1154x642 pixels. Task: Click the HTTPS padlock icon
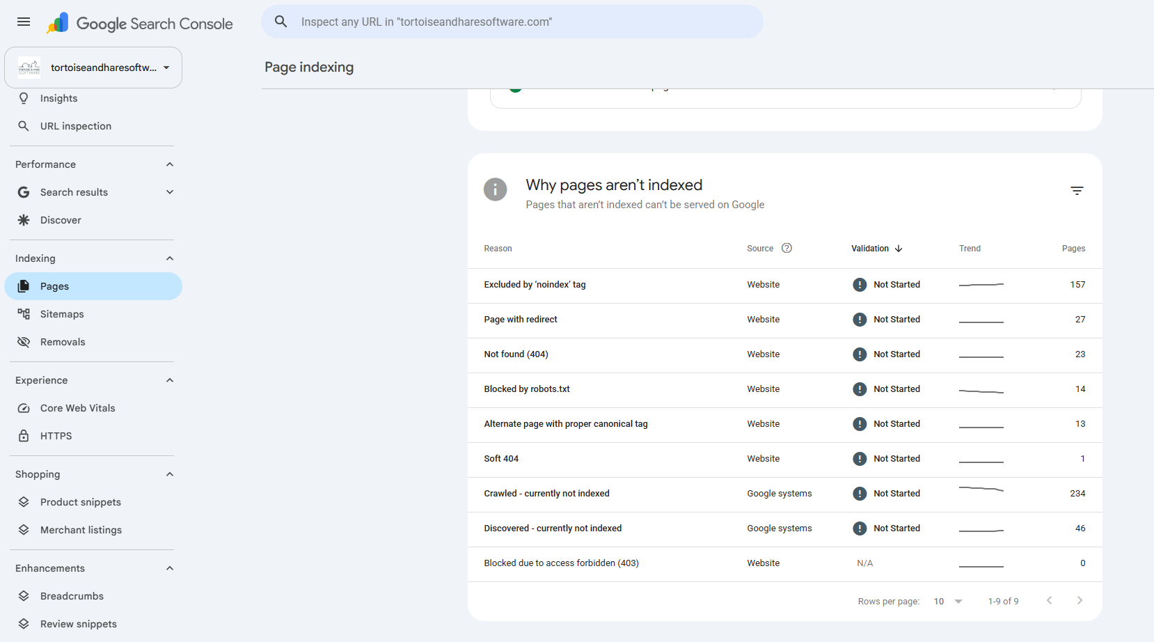pyautogui.click(x=24, y=436)
